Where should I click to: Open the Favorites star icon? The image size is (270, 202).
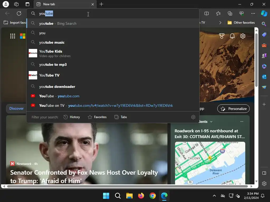pos(218,13)
